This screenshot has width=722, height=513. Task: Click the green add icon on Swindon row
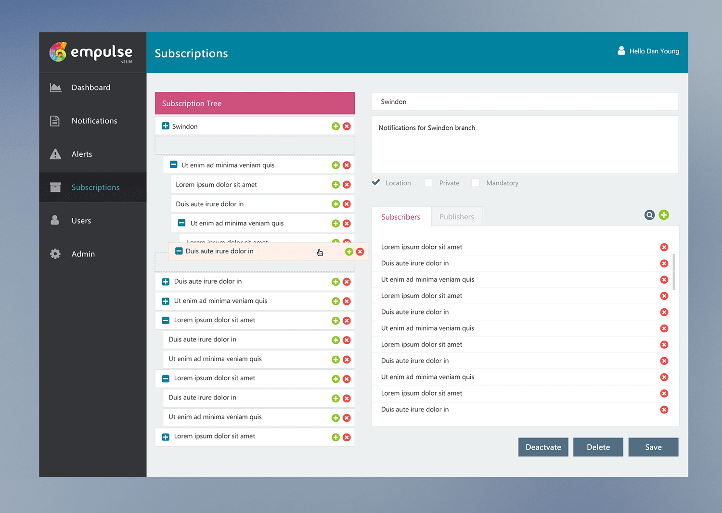tap(335, 126)
